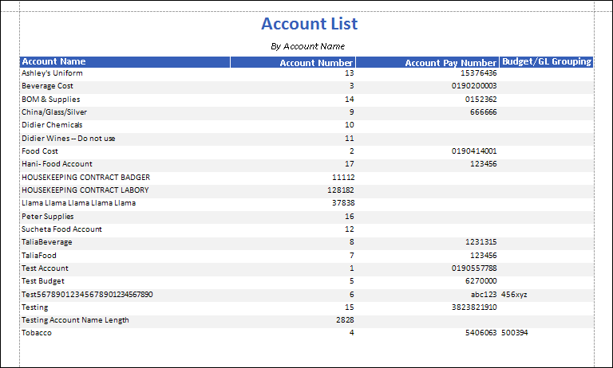The width and height of the screenshot is (613, 368).
Task: Click the Account Pay Number column header
Action: [x=450, y=63]
